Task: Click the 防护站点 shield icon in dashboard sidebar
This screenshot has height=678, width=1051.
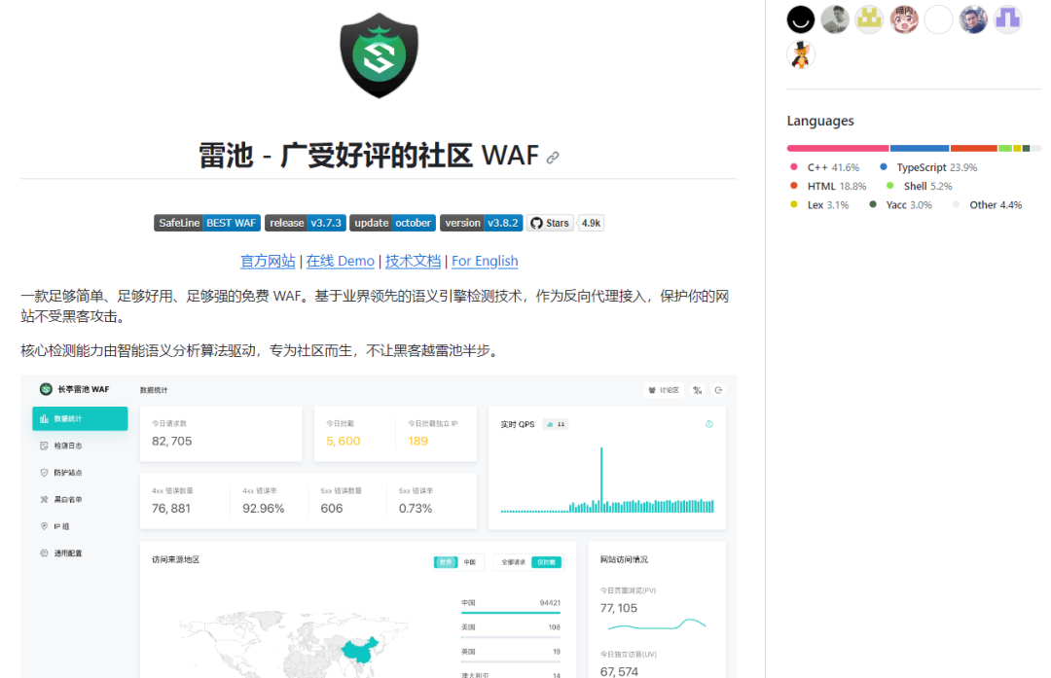Action: tap(44, 473)
